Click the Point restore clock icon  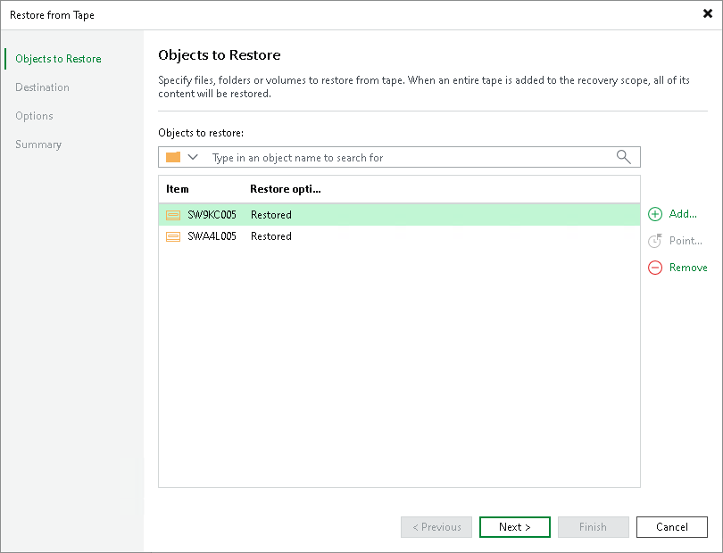655,241
